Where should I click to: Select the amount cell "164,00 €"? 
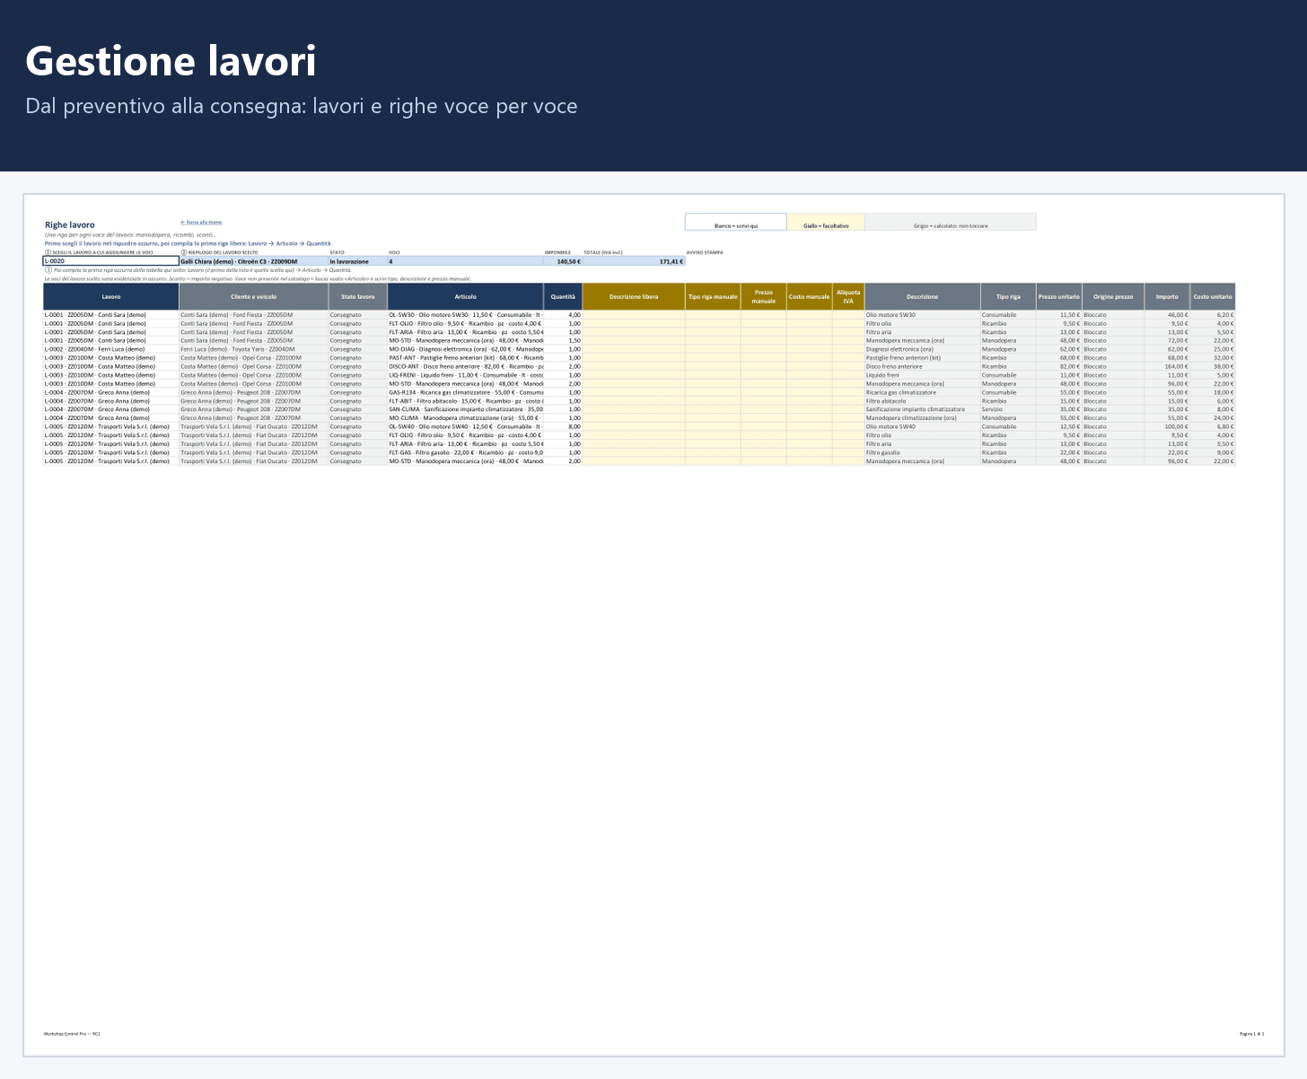tap(1167, 366)
